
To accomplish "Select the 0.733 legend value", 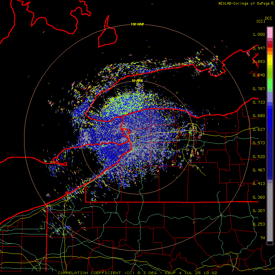I will pyautogui.click(x=259, y=102).
